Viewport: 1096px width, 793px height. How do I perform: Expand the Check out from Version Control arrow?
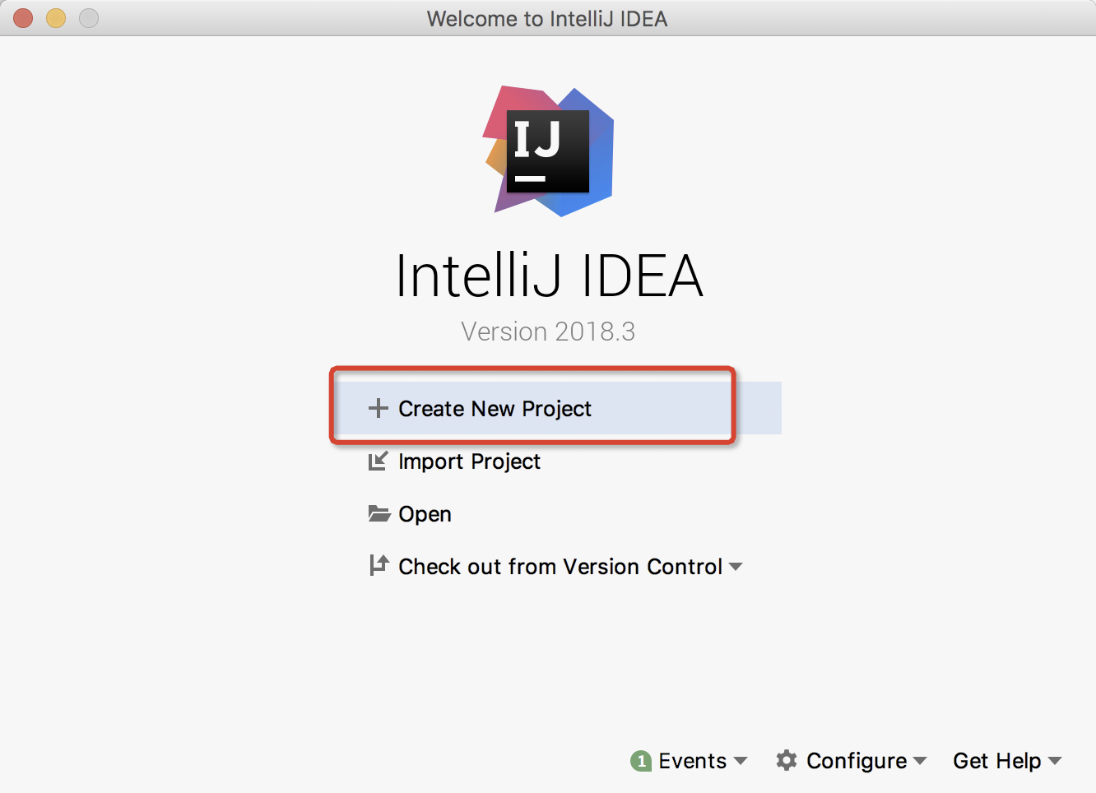click(736, 567)
